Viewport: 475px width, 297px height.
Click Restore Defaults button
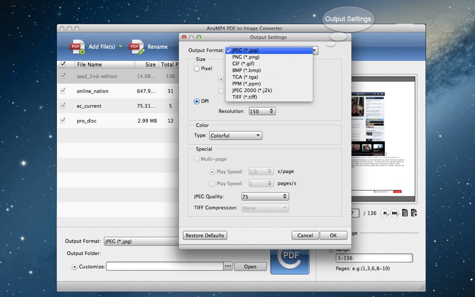[x=205, y=235]
